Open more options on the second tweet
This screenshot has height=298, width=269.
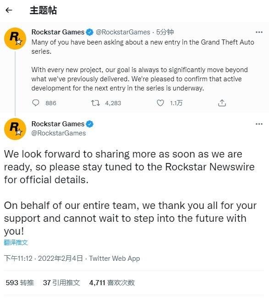click(x=259, y=124)
